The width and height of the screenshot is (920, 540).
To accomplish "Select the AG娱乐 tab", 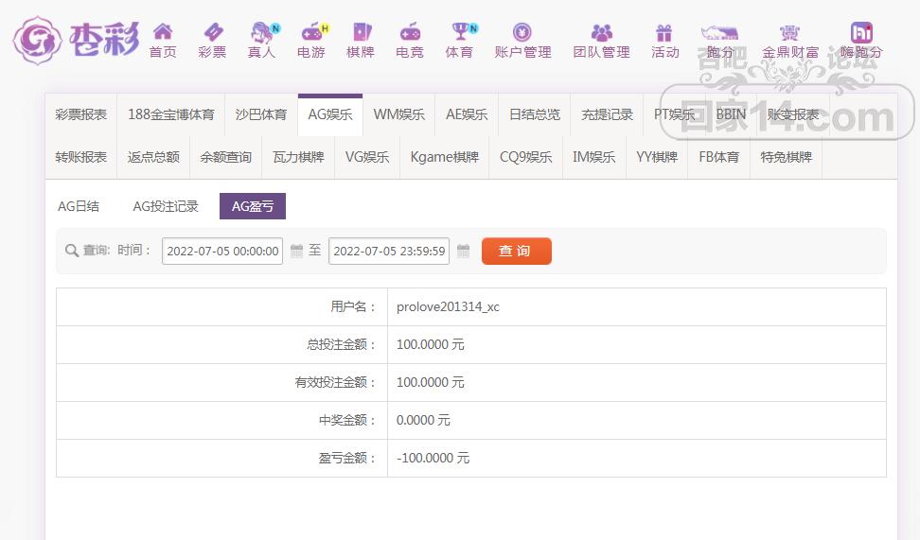I will click(x=330, y=115).
